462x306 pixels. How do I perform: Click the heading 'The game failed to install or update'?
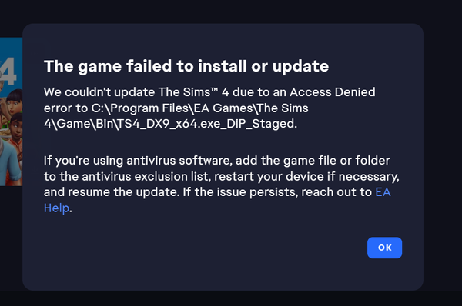coord(186,66)
